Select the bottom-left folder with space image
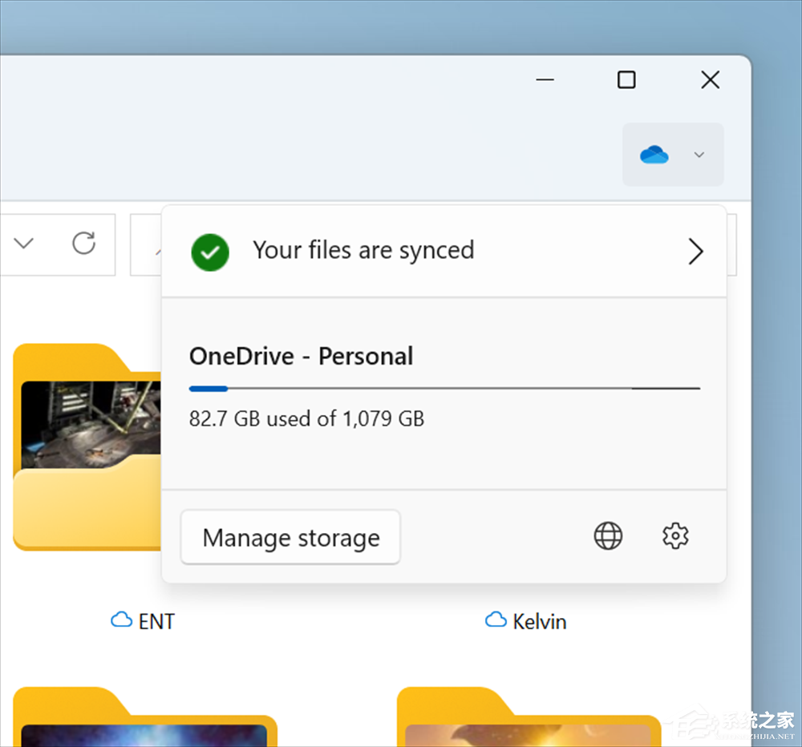802x747 pixels. tap(144, 718)
